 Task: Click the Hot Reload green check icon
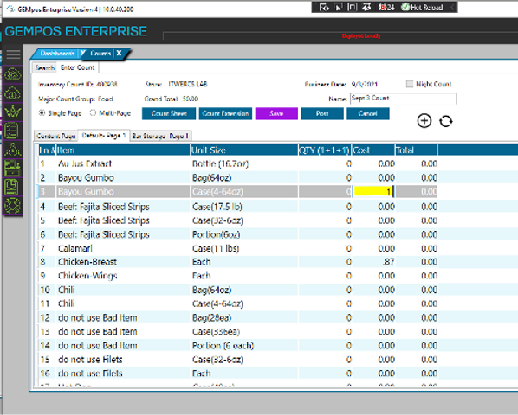point(405,7)
